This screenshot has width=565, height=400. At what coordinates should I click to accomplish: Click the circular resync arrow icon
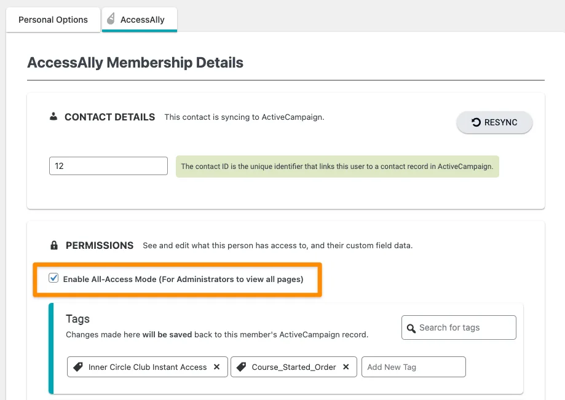click(477, 122)
